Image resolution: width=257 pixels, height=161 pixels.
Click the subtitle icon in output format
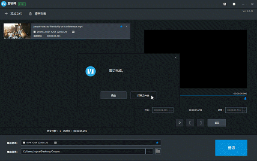tap(55, 143)
